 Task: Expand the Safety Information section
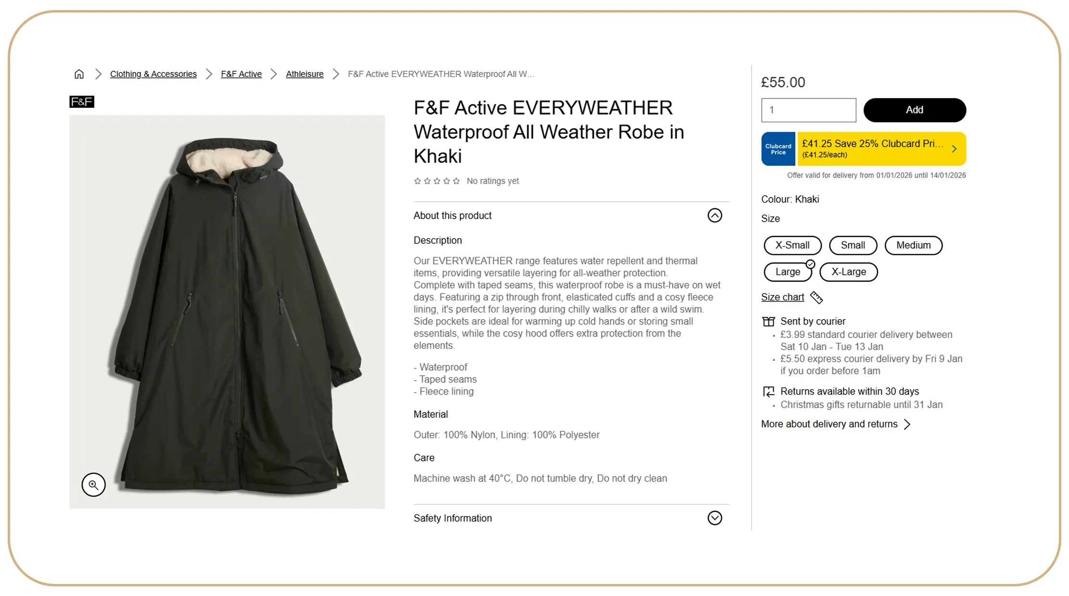coord(715,518)
